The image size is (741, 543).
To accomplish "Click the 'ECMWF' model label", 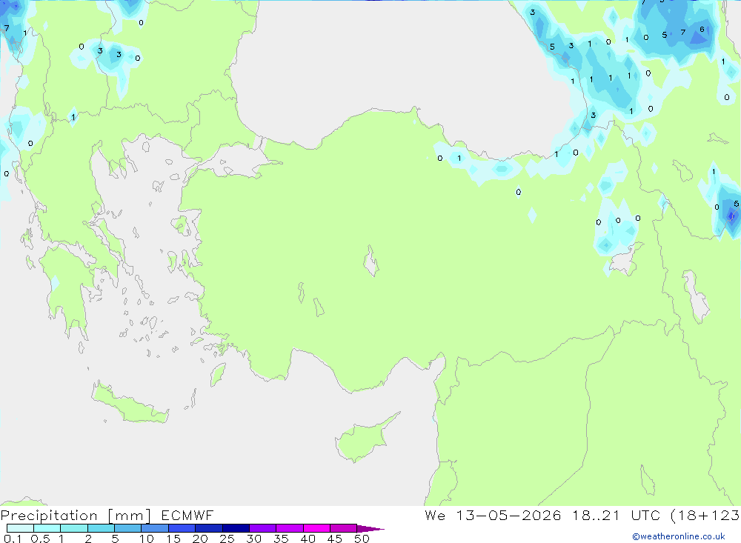I will pyautogui.click(x=187, y=516).
